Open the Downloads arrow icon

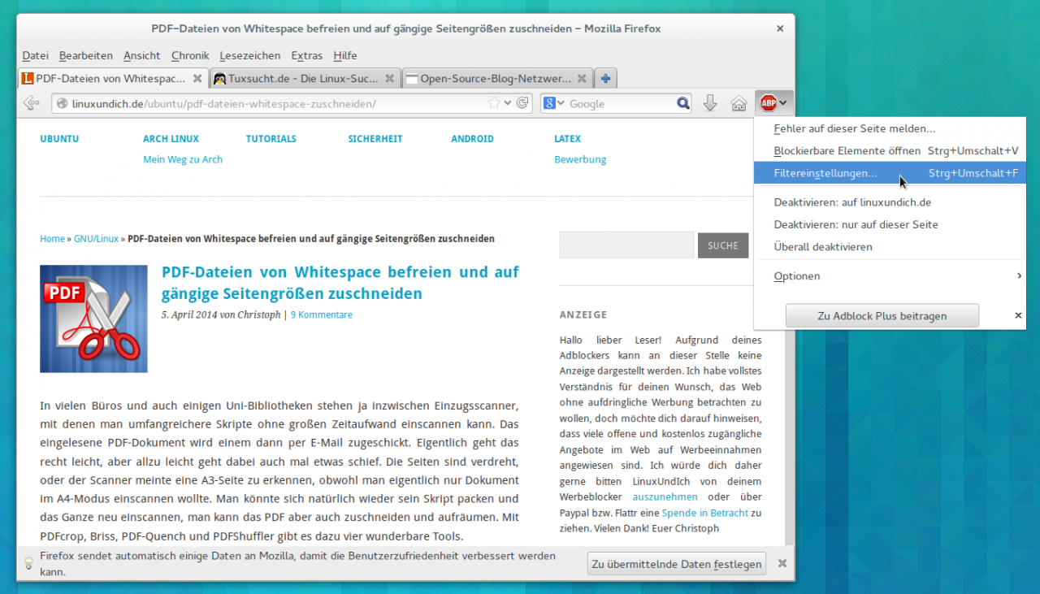tap(709, 103)
